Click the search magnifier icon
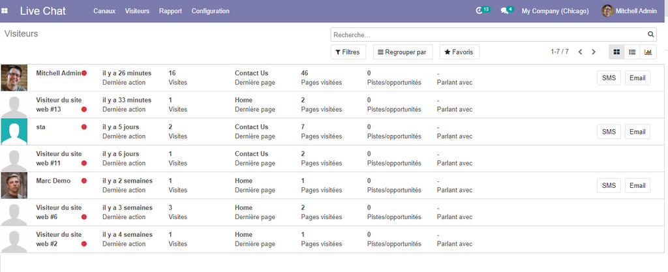The height and width of the screenshot is (272, 668). (650, 35)
